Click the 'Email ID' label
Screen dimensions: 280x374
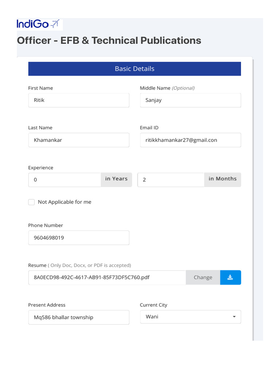(x=149, y=128)
